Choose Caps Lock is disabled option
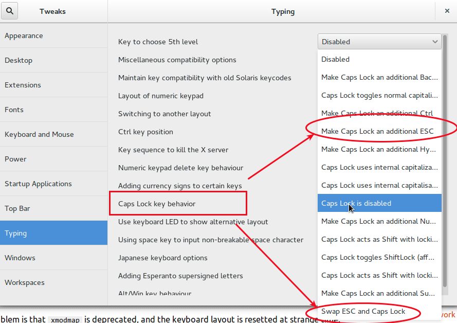Image resolution: width=457 pixels, height=323 pixels. pos(379,203)
